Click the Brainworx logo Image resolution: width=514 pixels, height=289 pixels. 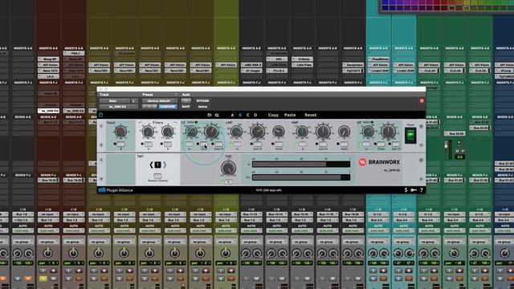pos(379,162)
